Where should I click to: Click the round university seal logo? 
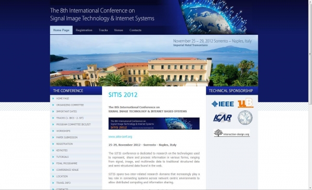point(245,118)
